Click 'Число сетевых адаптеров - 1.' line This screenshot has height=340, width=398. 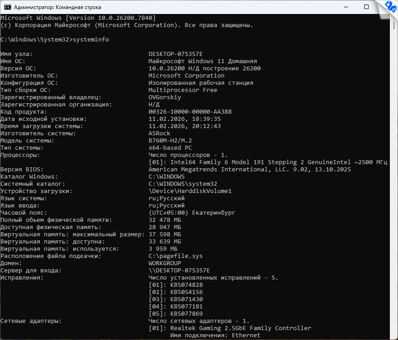tap(199, 321)
